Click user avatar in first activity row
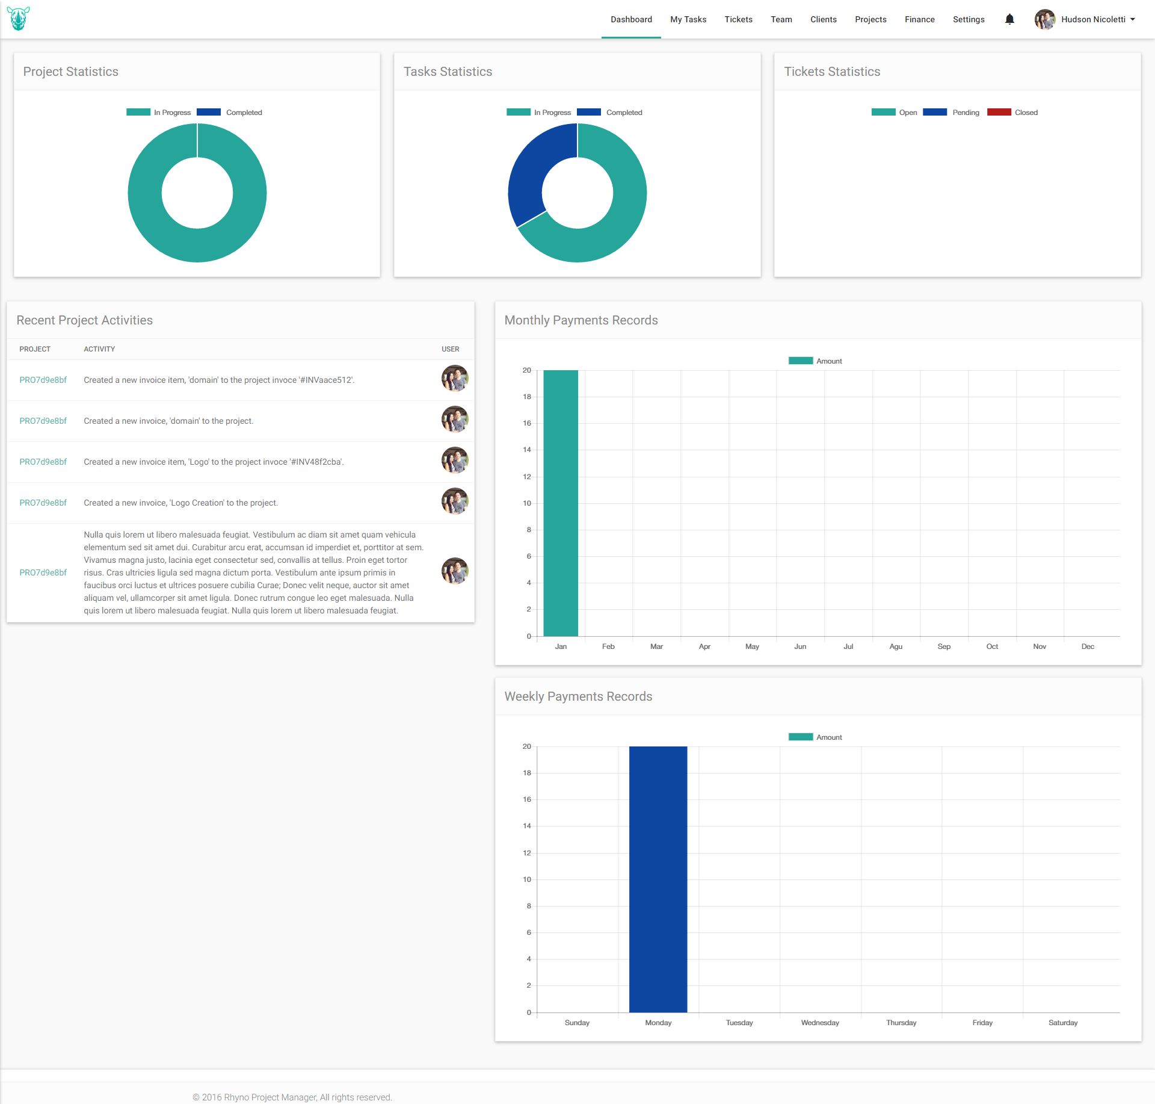 (x=454, y=379)
